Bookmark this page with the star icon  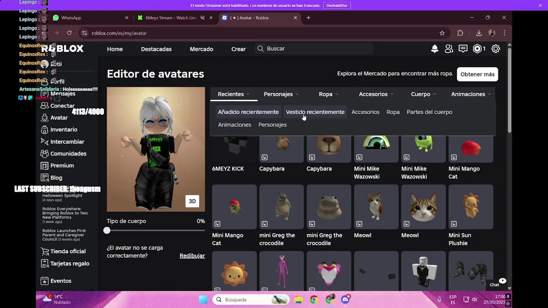(x=442, y=33)
